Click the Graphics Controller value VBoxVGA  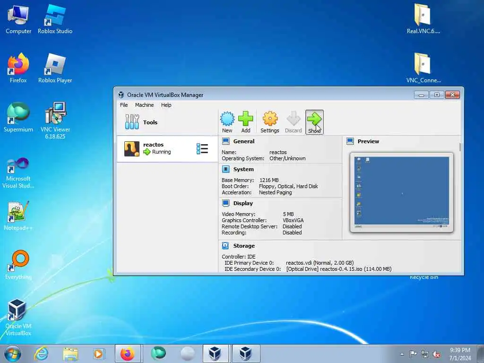click(x=293, y=220)
